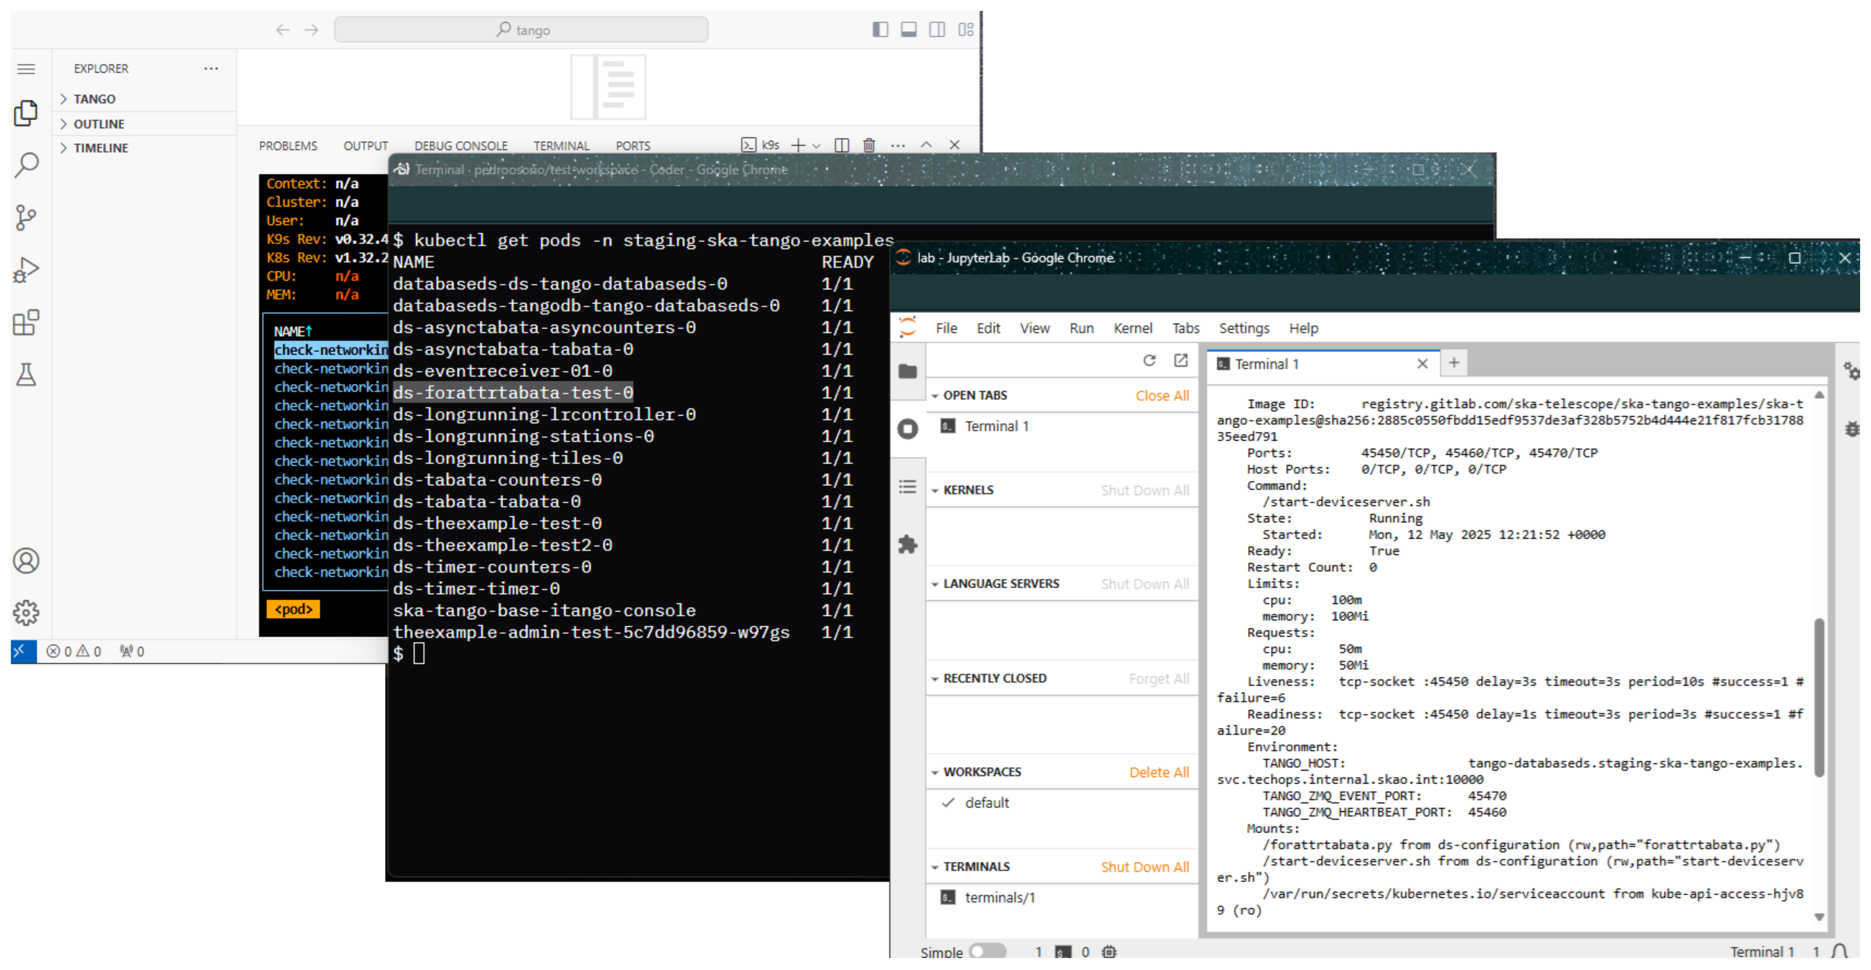The image size is (1871, 970).
Task: Select the default workspace entry
Action: 1062,803
